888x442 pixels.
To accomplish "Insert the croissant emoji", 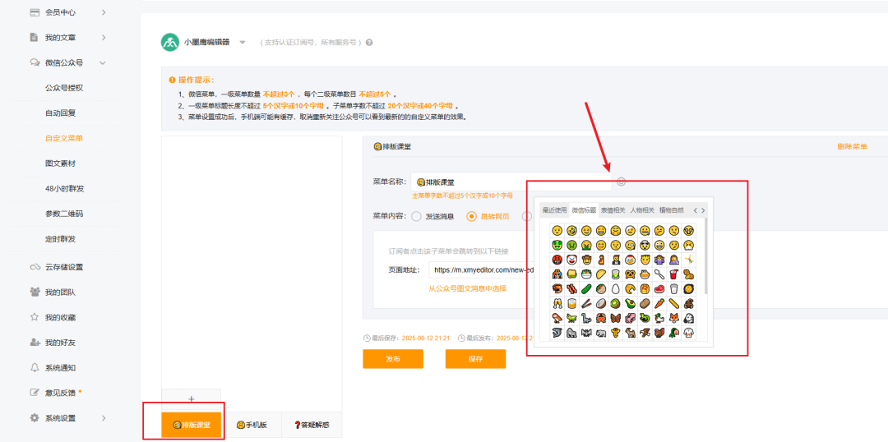I will [x=630, y=289].
